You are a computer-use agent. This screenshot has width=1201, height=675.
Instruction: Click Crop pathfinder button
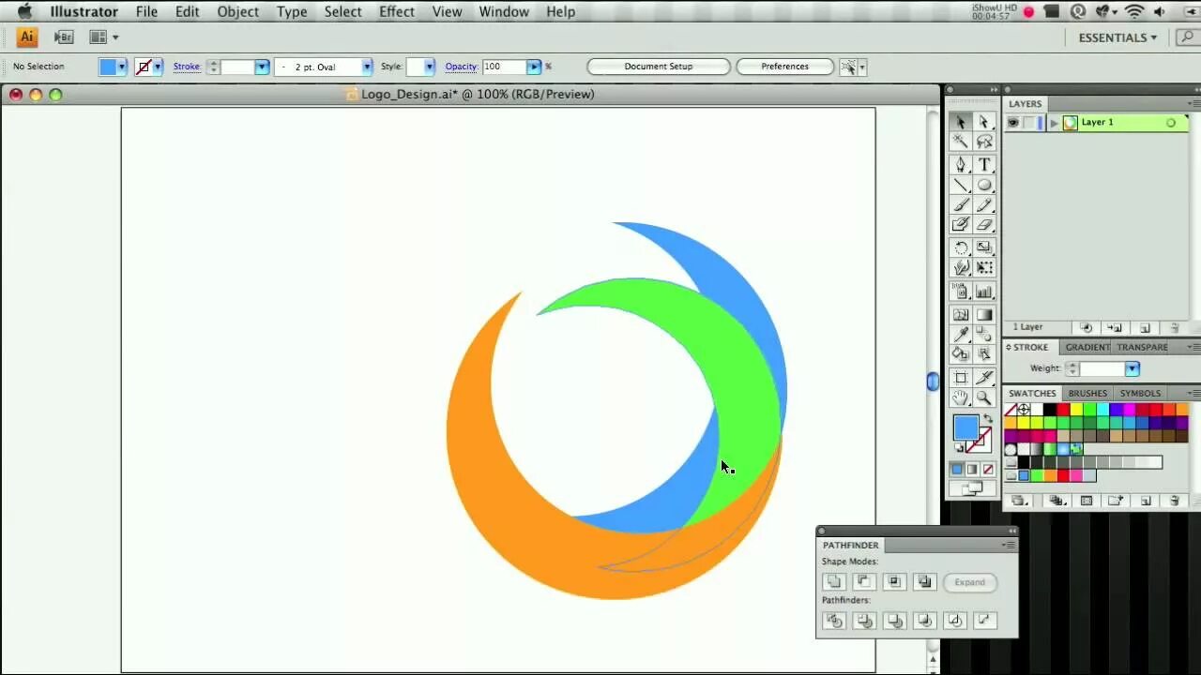tap(924, 621)
